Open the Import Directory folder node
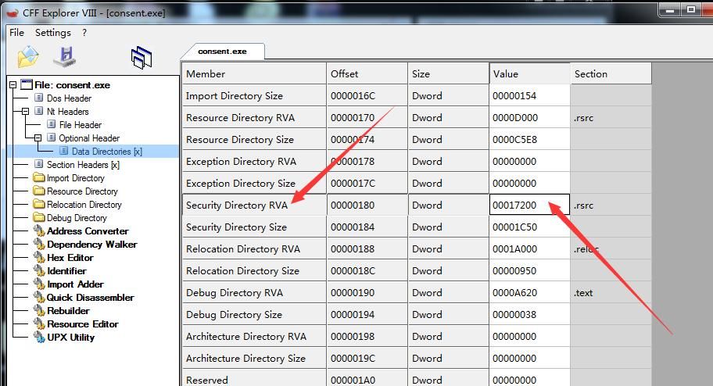 click(76, 178)
